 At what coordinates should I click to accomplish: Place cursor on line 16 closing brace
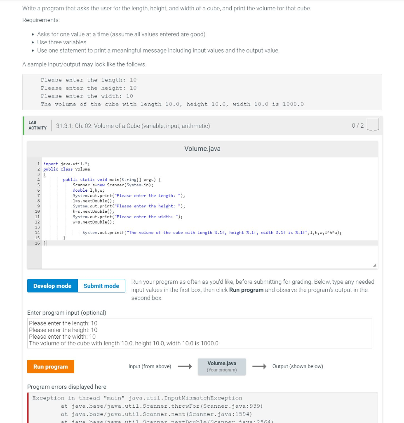pos(45,243)
